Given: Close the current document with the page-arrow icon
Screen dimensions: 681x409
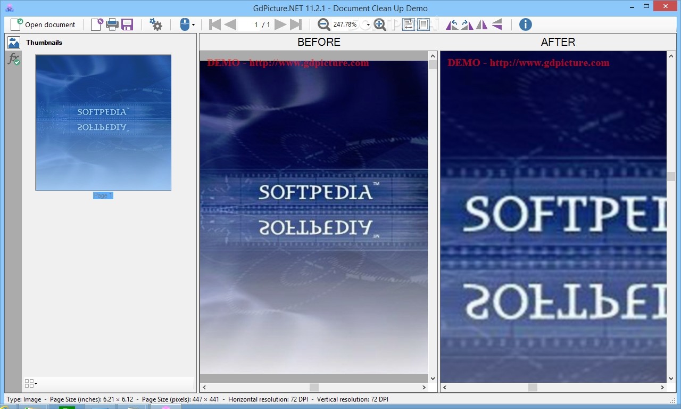Looking at the screenshot, I should pyautogui.click(x=97, y=24).
